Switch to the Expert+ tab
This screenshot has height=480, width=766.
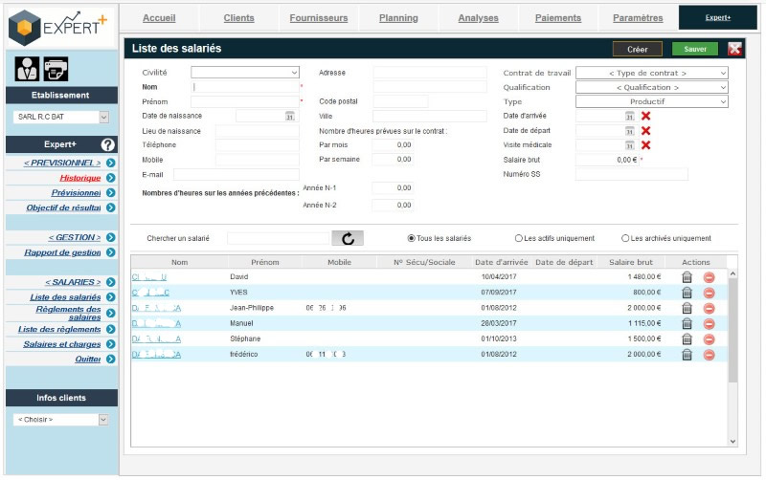[717, 17]
